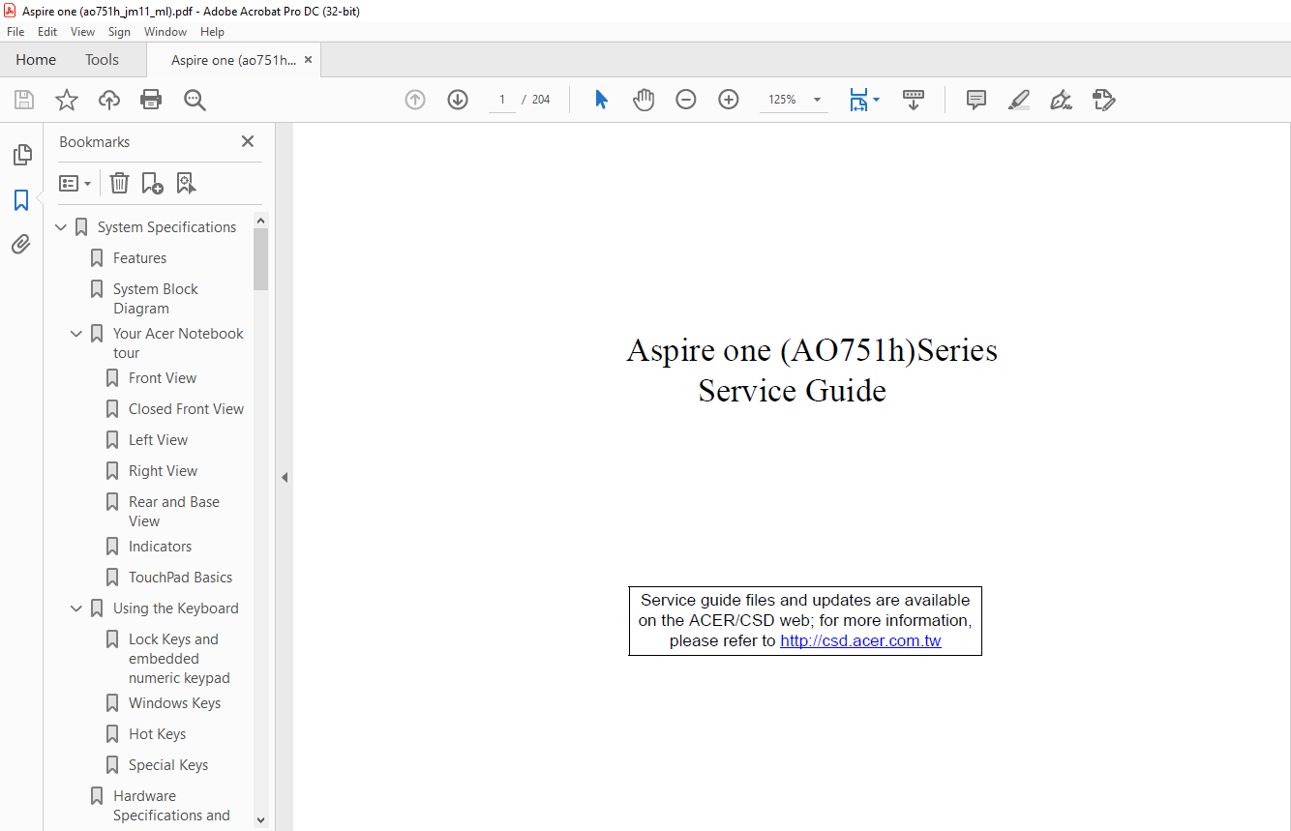The width and height of the screenshot is (1291, 831).
Task: Open the Left View bookmark
Action: coord(158,440)
